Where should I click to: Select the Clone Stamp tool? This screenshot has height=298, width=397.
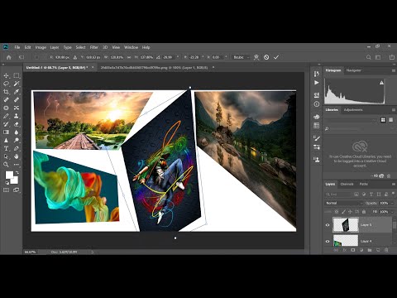point(17,116)
